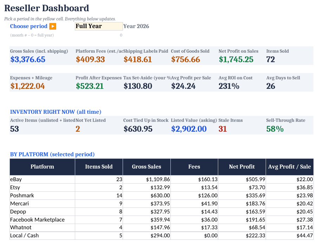
Task: Select Tax Set-Aside value $130.80
Action: coord(138,86)
